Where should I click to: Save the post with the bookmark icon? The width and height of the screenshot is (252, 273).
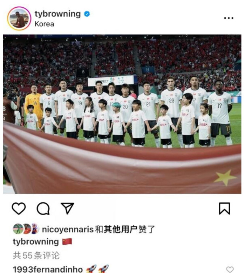224,208
